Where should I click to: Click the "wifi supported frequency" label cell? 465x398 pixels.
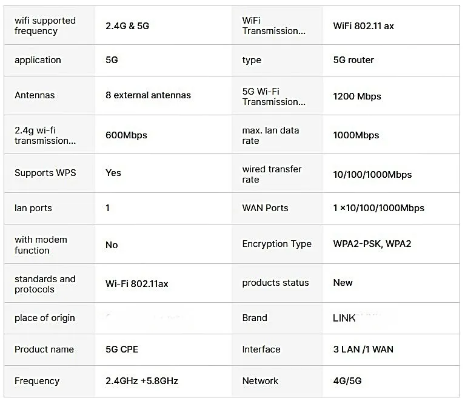(45, 25)
